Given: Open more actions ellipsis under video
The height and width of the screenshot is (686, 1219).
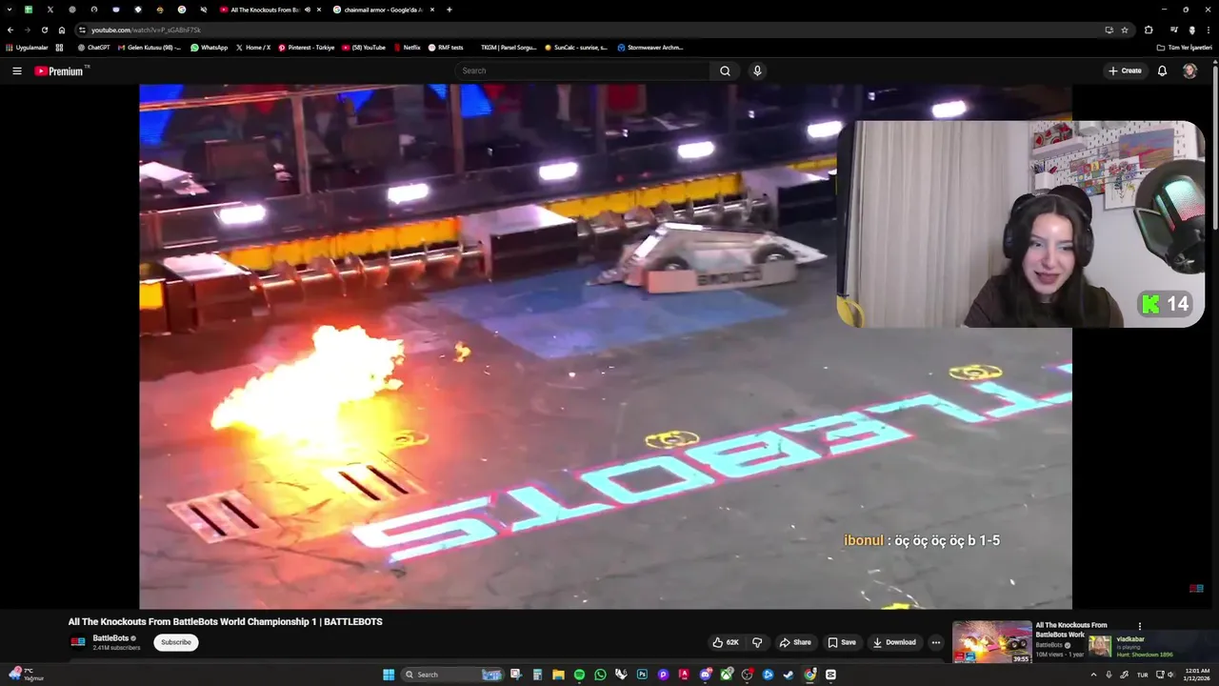Looking at the screenshot, I should (936, 642).
